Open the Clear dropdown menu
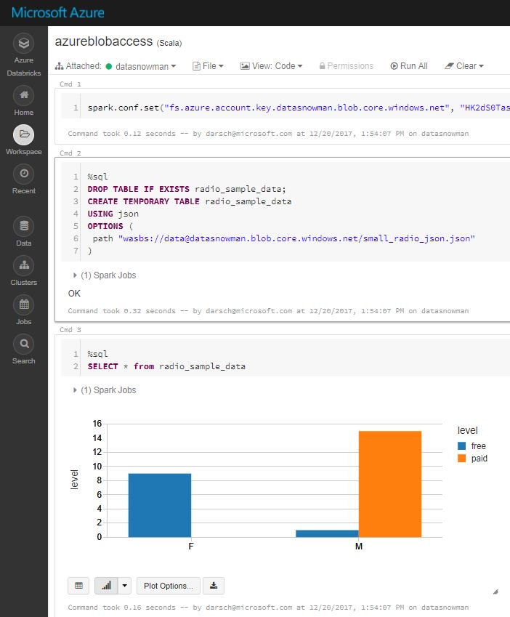 pos(464,66)
